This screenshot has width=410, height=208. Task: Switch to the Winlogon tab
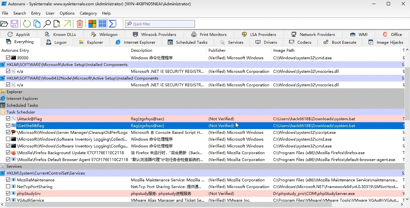[104, 34]
